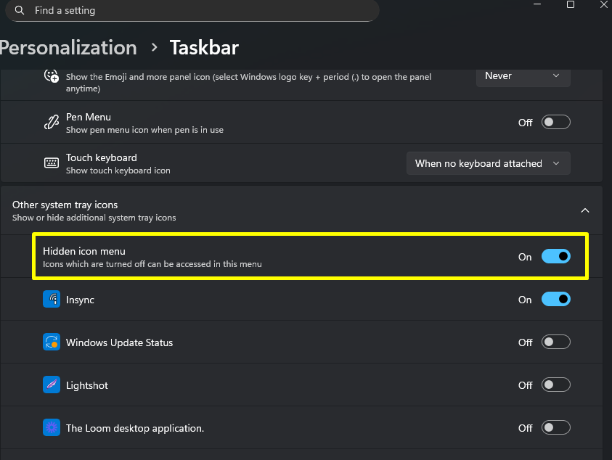Click the Taskbar breadcrumb title
The image size is (612, 460).
pyautogui.click(x=204, y=48)
